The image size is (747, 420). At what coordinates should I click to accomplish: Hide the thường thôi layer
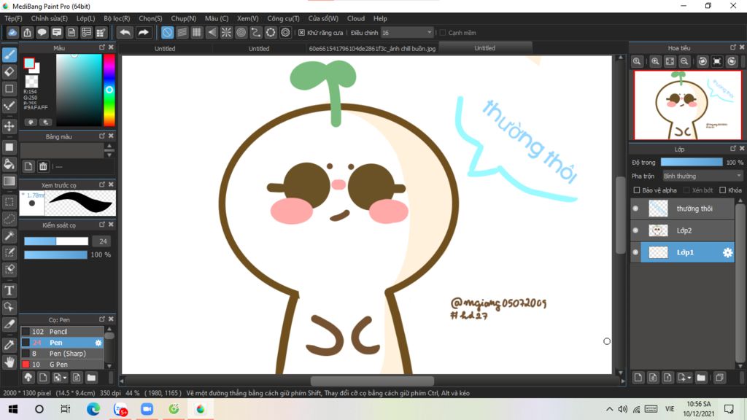point(635,209)
